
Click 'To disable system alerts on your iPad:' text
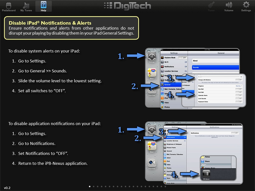[44, 51]
